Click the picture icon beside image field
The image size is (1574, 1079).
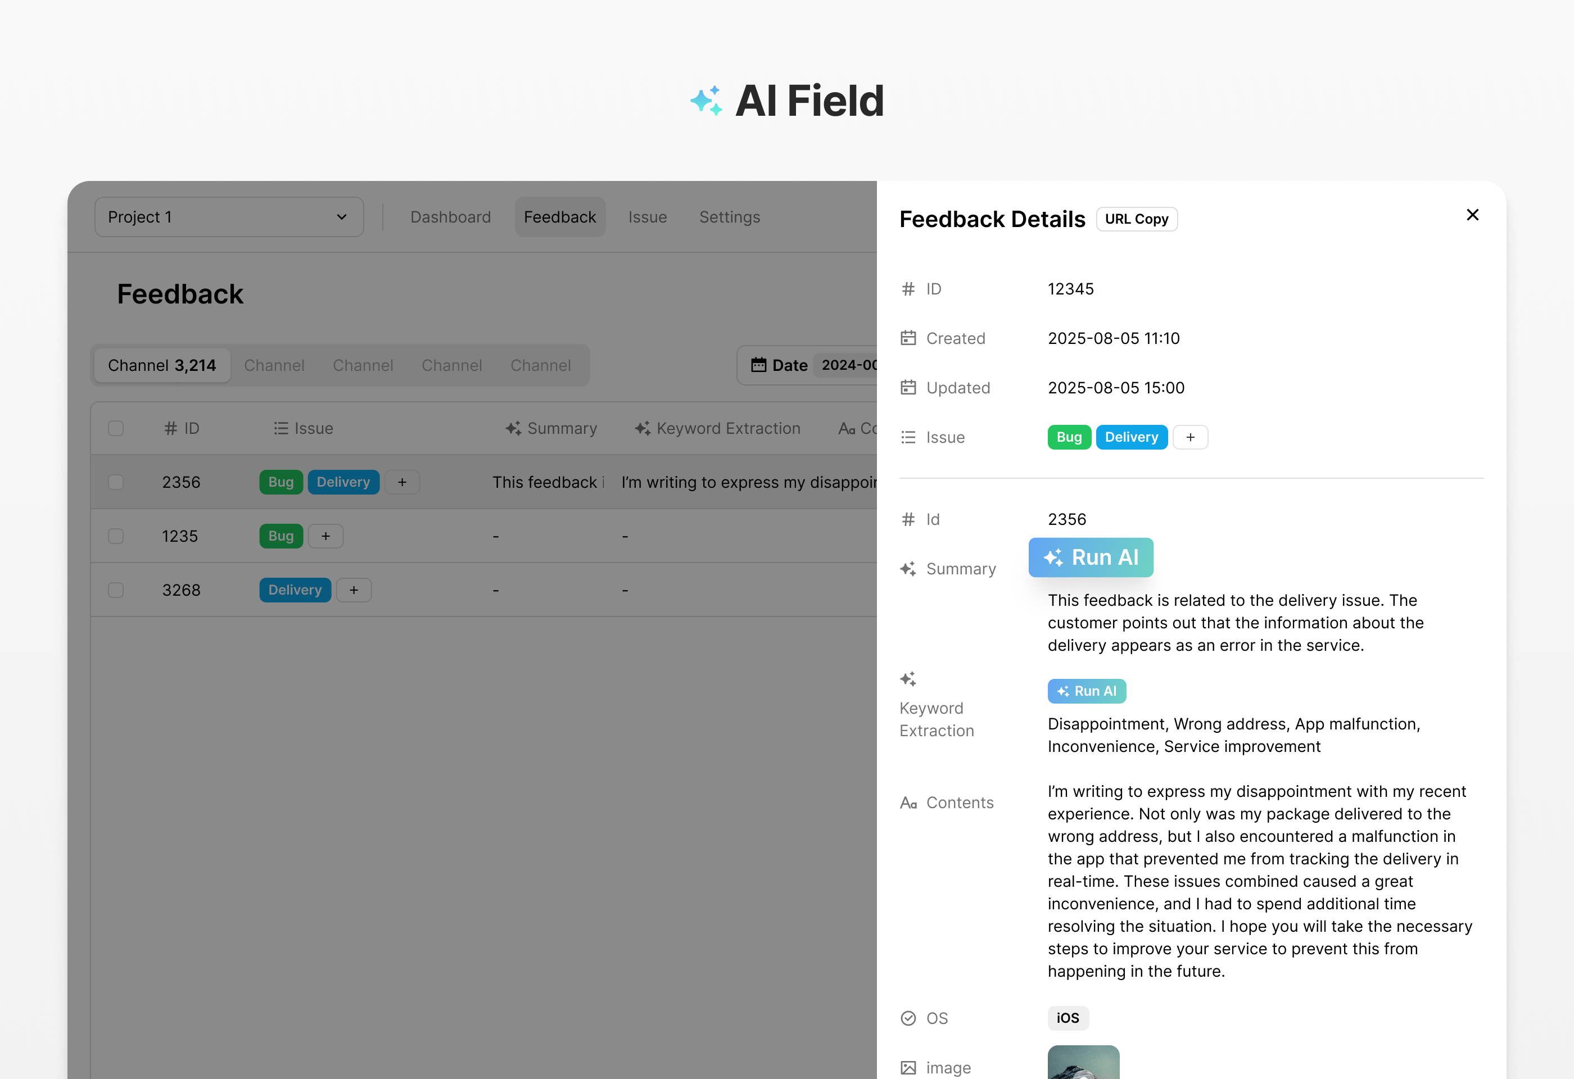[x=907, y=1068]
